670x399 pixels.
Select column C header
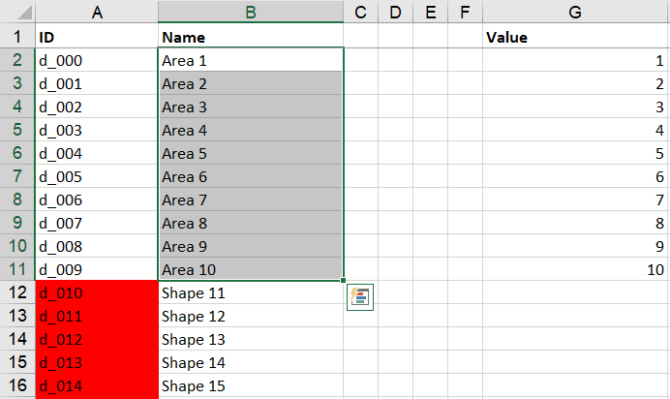point(360,12)
